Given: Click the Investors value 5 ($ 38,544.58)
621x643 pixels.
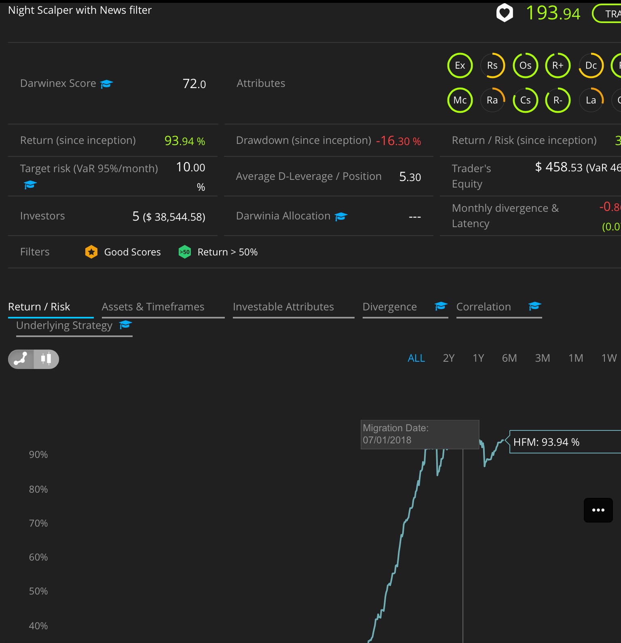Looking at the screenshot, I should [x=169, y=217].
